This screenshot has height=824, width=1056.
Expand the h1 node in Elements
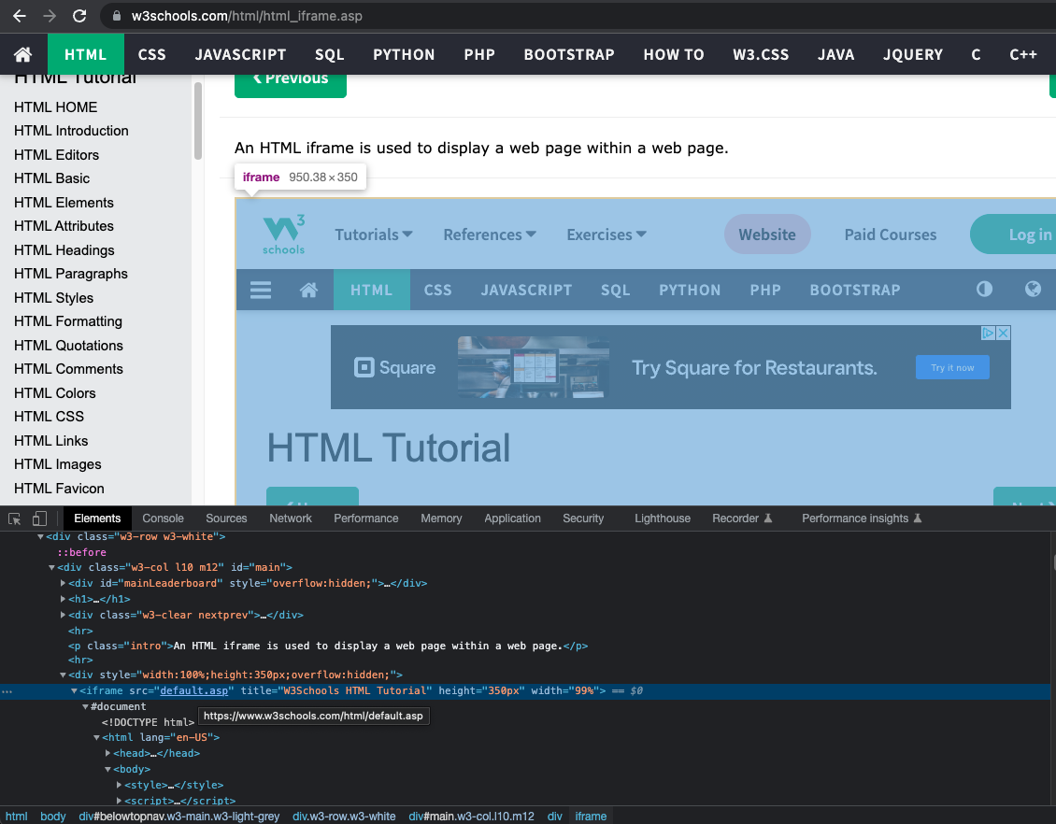63,599
